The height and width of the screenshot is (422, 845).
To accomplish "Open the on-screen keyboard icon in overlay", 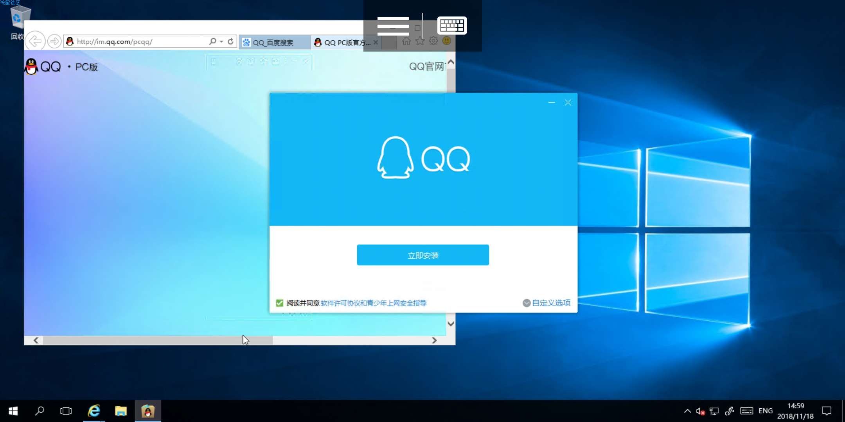I will click(x=452, y=26).
